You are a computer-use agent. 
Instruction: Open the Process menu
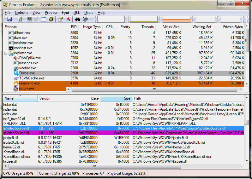point(51,13)
